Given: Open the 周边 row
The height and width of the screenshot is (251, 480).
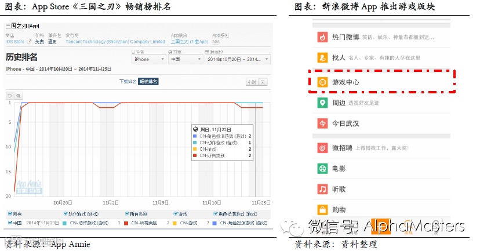Looking at the screenshot, I should [381, 103].
